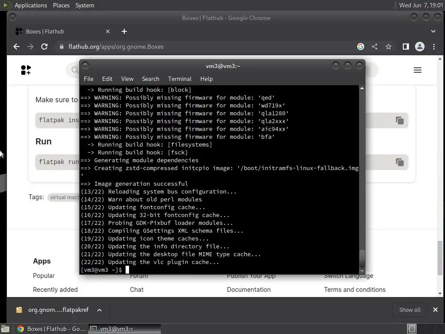The width and height of the screenshot is (445, 334).
Task: Open the Recently added link
Action: 55,289
